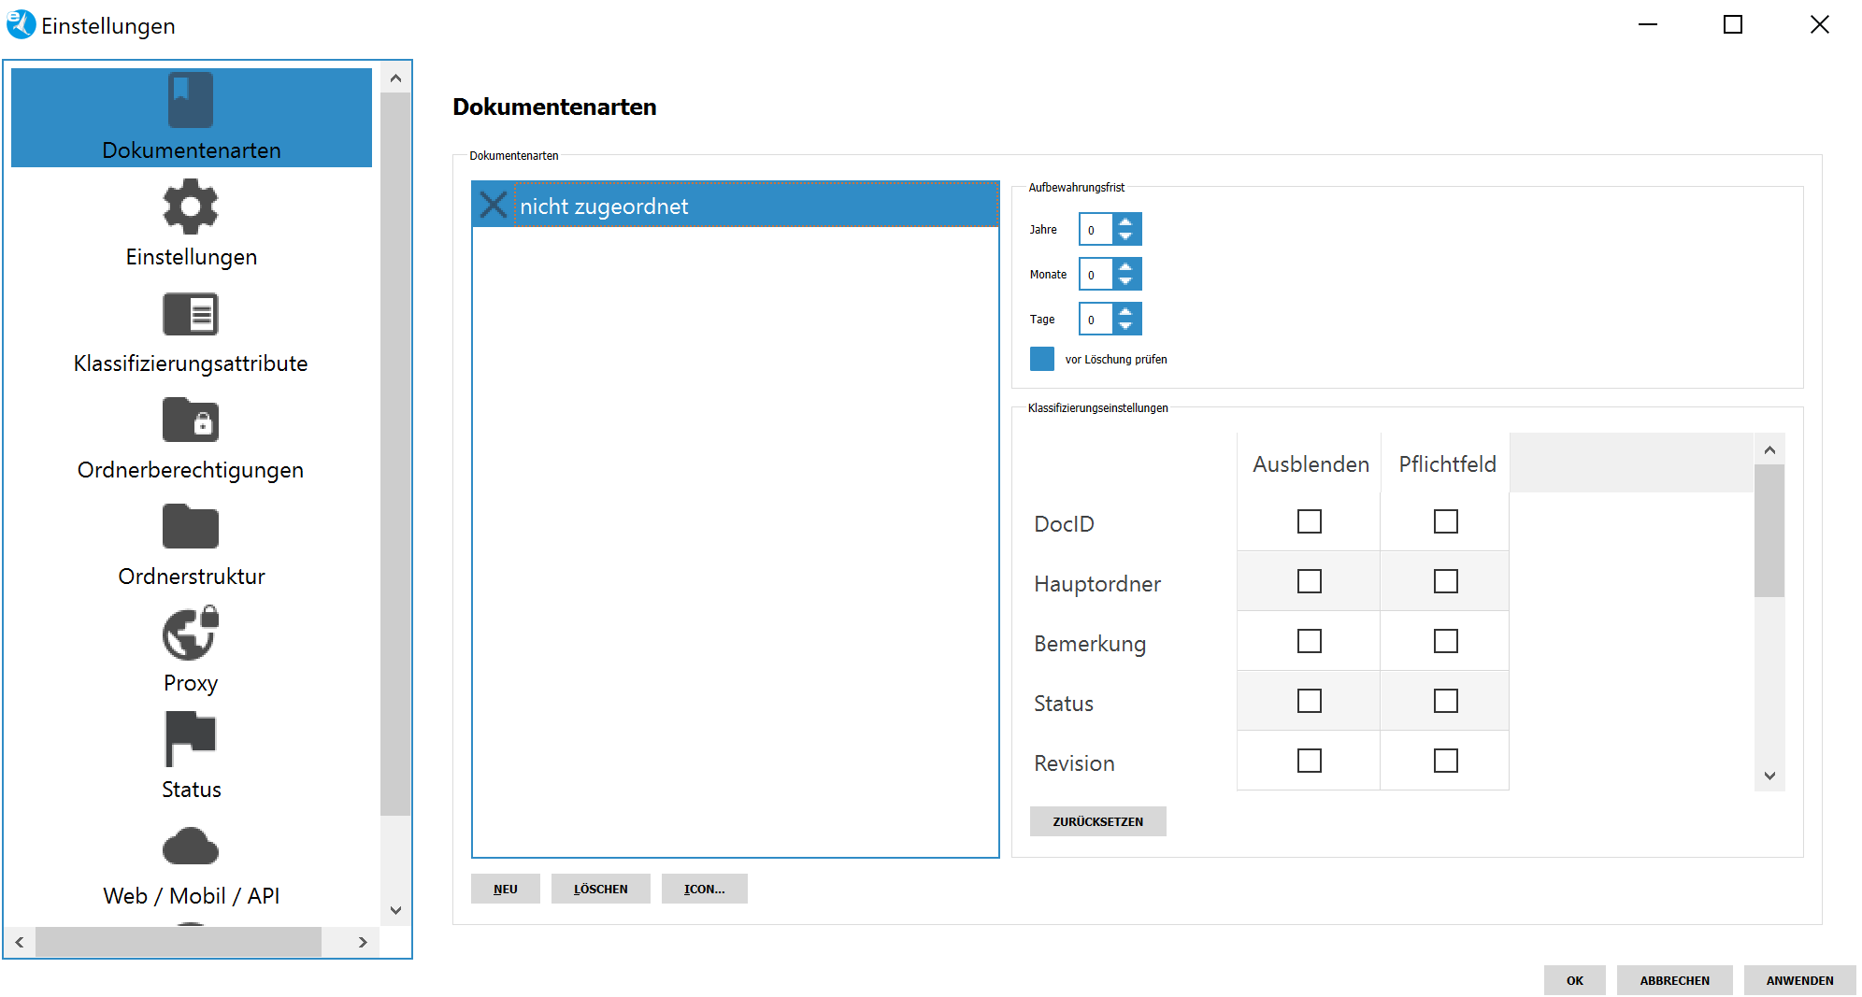This screenshot has width=1862, height=997.
Task: Click the Ordnerstruktur folder icon
Action: [x=190, y=527]
